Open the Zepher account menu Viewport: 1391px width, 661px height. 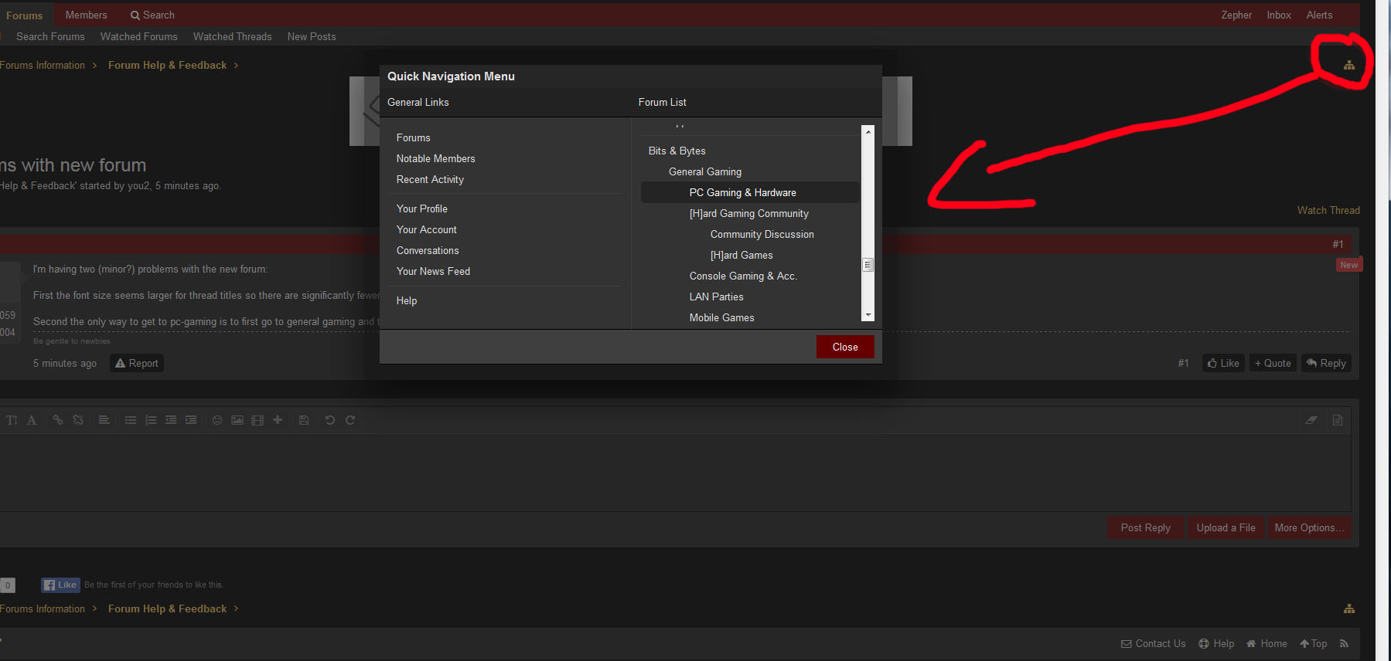1236,15
